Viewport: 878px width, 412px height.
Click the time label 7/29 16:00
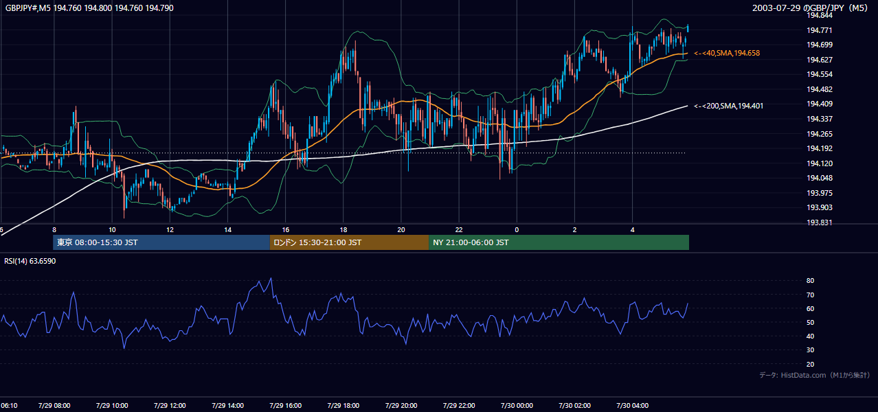(x=285, y=406)
